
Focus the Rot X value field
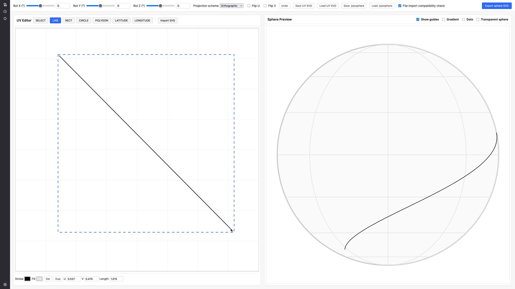pyautogui.click(x=63, y=6)
